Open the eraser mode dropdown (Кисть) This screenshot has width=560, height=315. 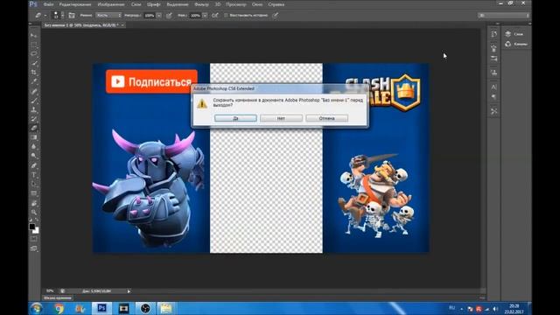108,16
